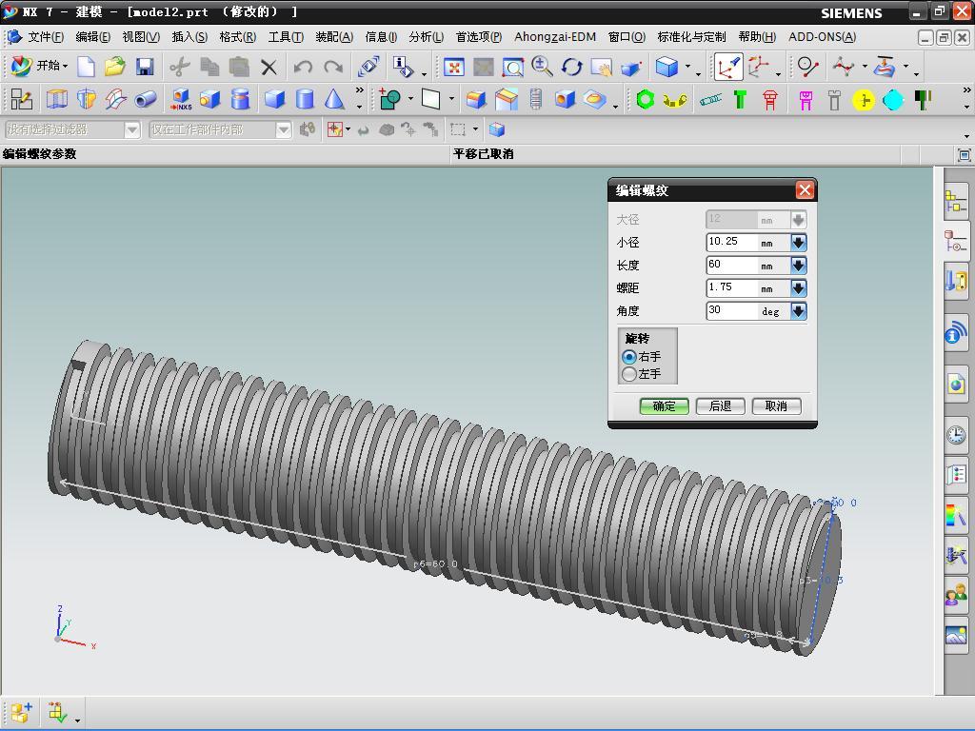Viewport: 975px width, 731px height.
Task: Expand the feature toolbar overflow chevron
Action: point(359,90)
